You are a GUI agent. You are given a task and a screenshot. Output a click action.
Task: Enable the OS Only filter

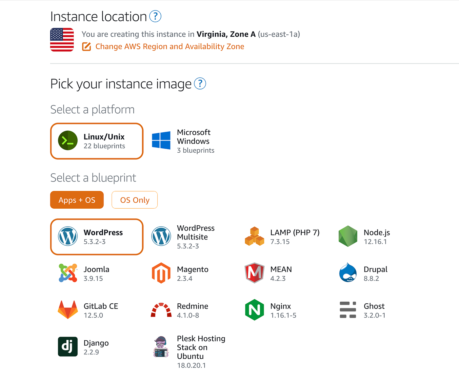(x=134, y=200)
